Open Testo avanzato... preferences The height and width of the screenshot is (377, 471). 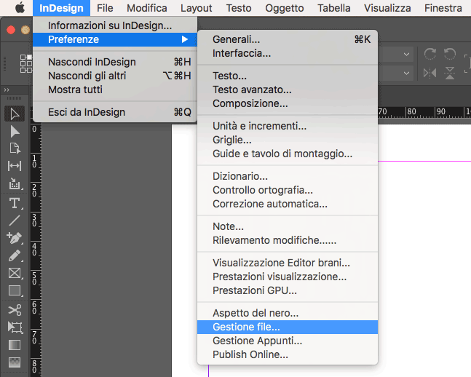point(288,90)
